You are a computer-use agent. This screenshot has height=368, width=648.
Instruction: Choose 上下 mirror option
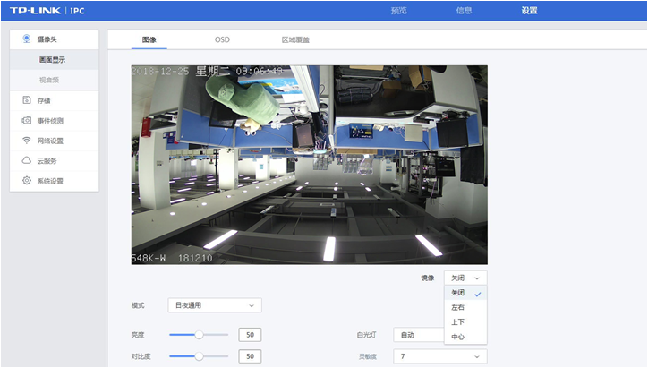pyautogui.click(x=458, y=322)
